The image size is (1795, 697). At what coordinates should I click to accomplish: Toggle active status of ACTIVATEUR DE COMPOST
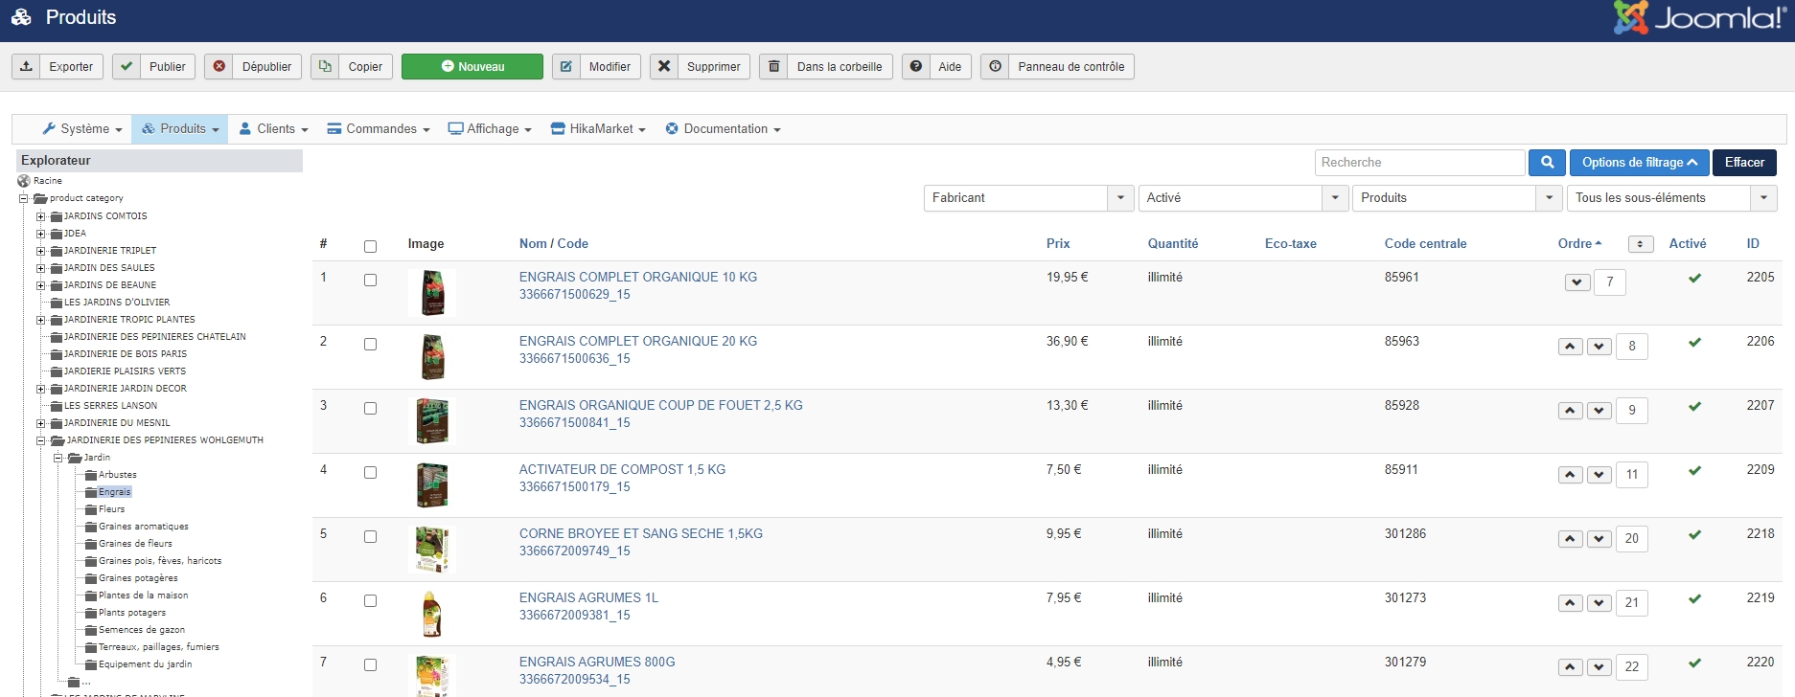pos(1694,471)
